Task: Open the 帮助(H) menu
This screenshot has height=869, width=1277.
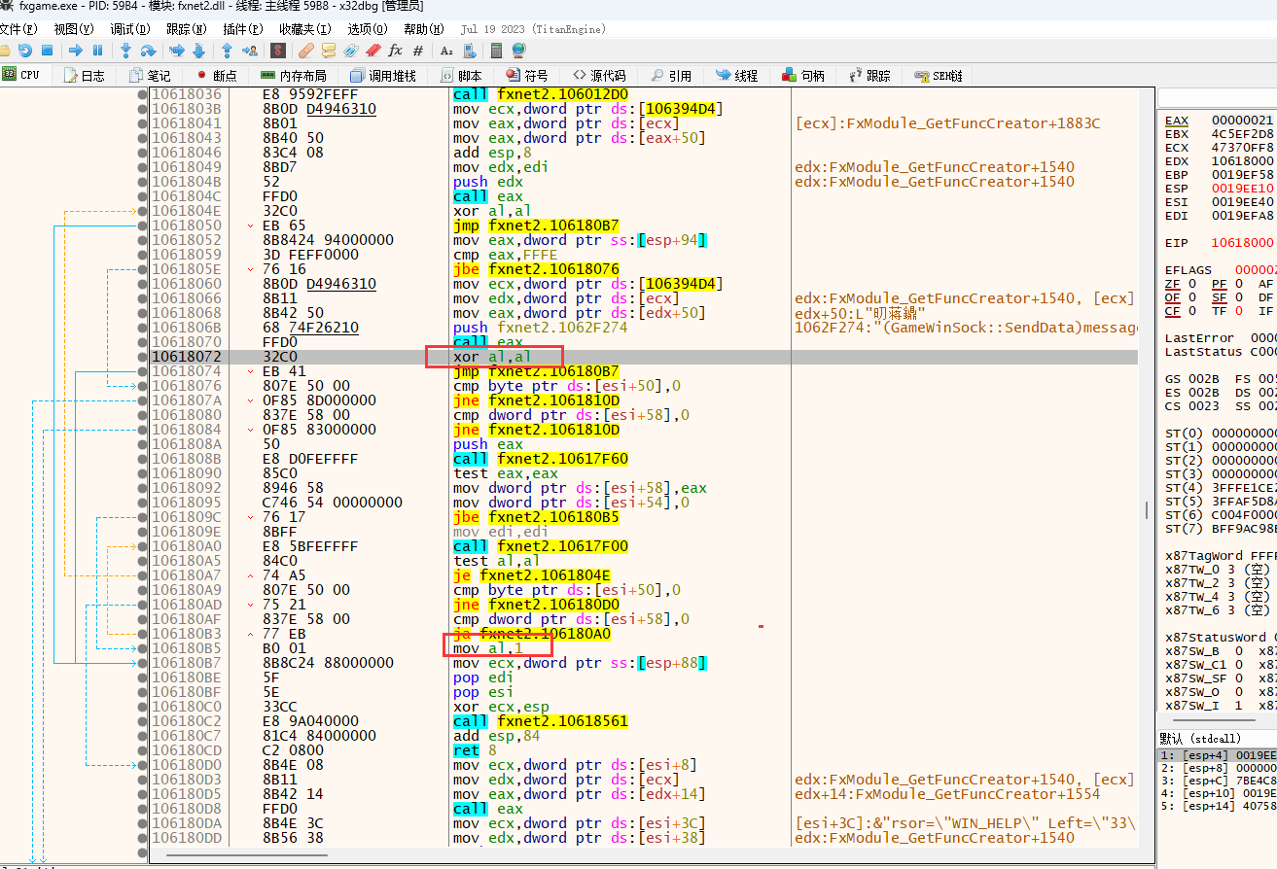Action: point(423,29)
